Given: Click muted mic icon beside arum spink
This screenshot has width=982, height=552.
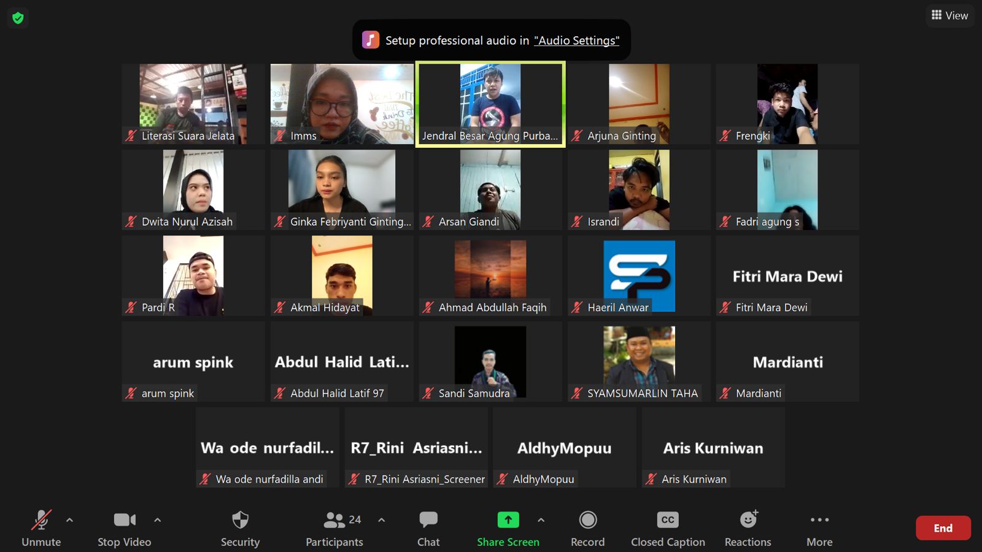Looking at the screenshot, I should (131, 393).
